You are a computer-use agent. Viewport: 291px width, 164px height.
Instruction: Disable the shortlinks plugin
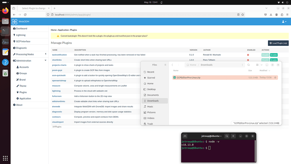click(x=265, y=60)
